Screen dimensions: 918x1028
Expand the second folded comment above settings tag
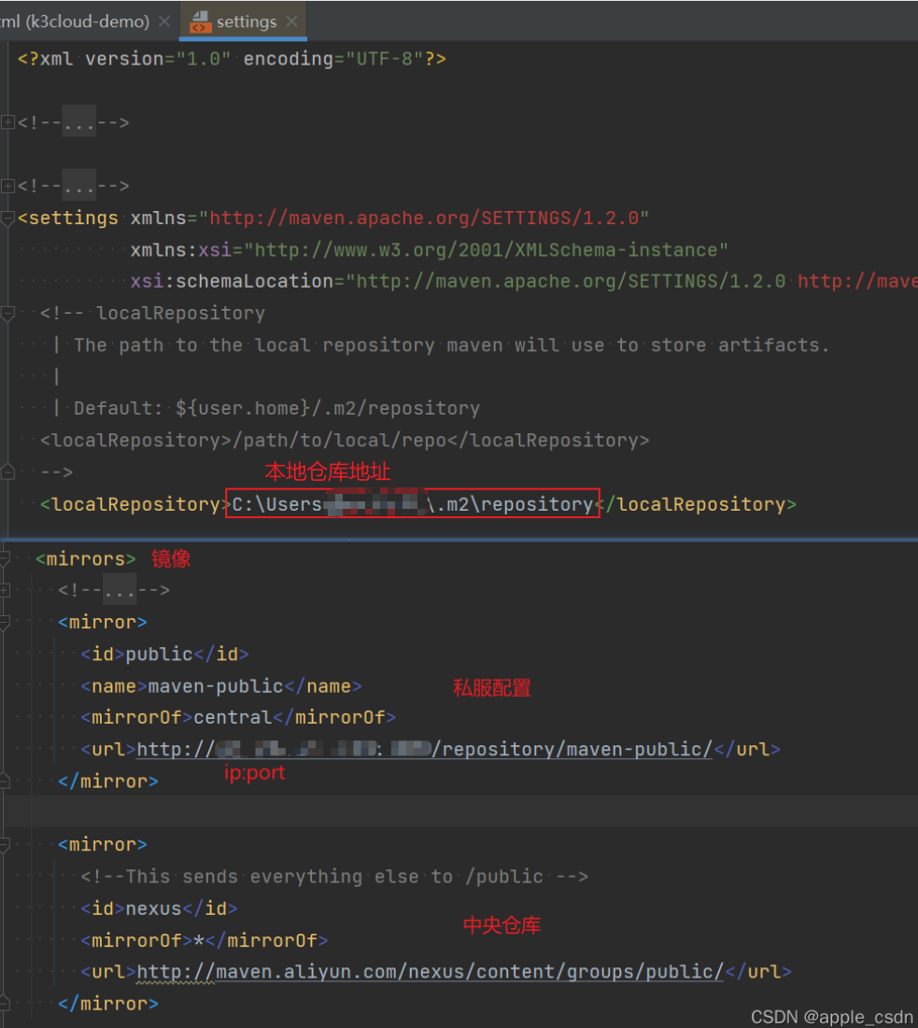tap(7, 186)
